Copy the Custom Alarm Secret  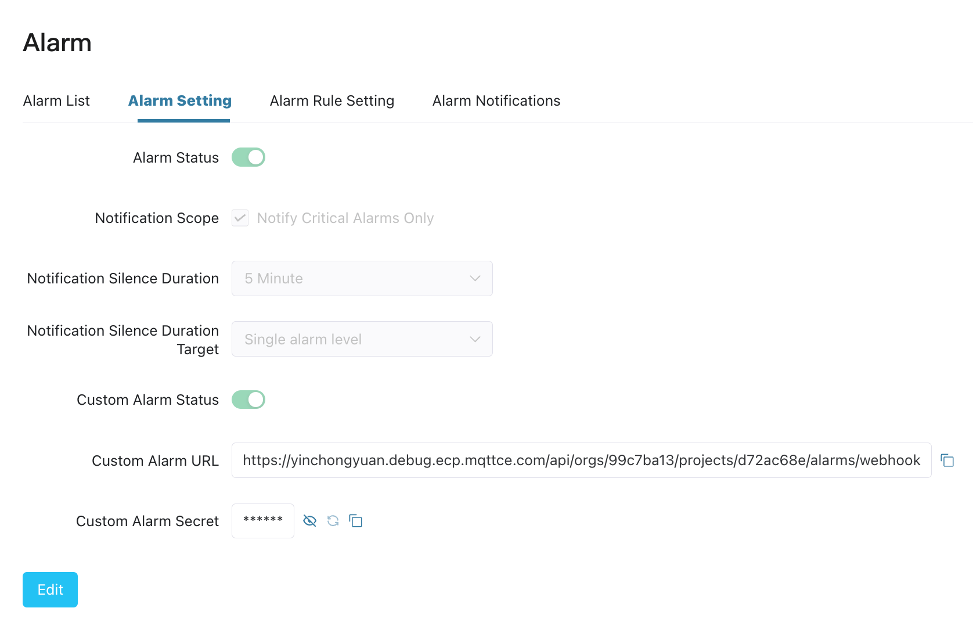(x=356, y=521)
